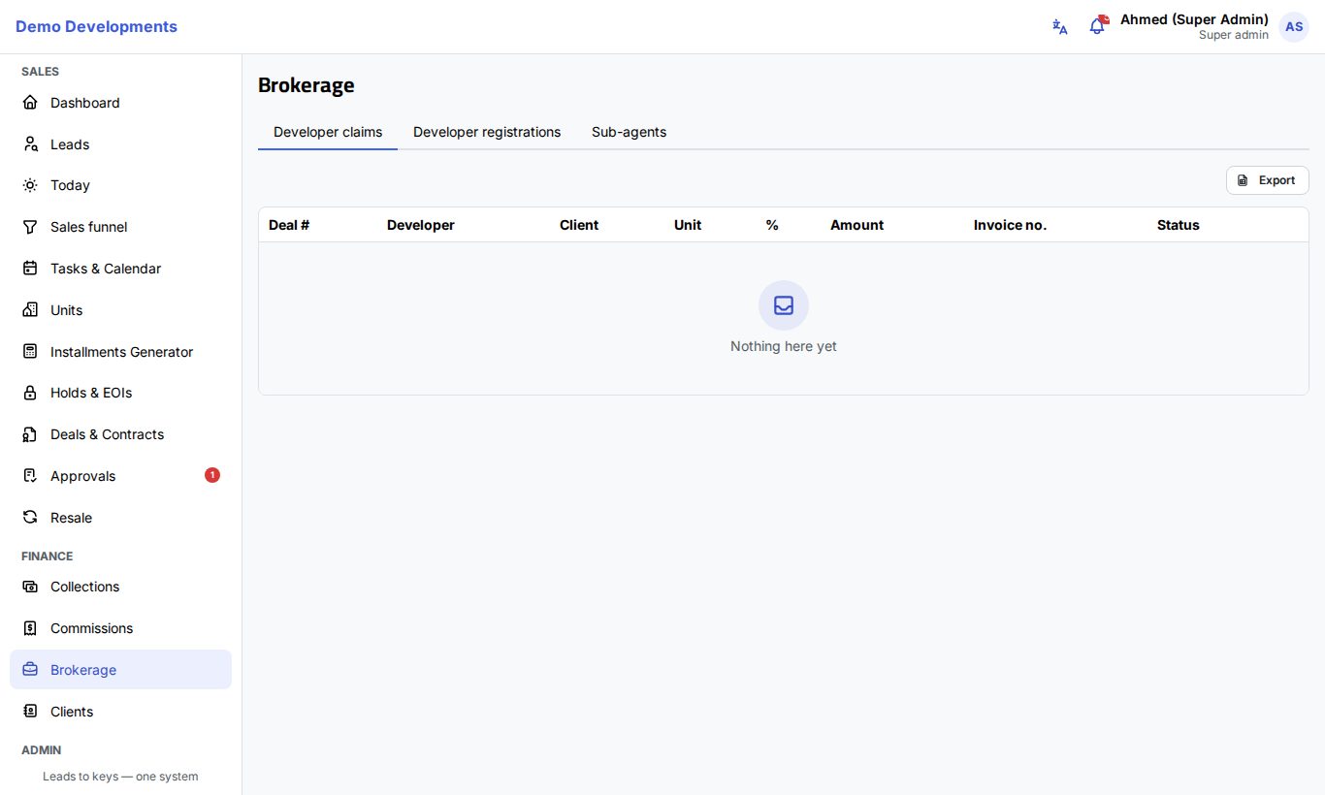Click the AS user avatar

1294,27
